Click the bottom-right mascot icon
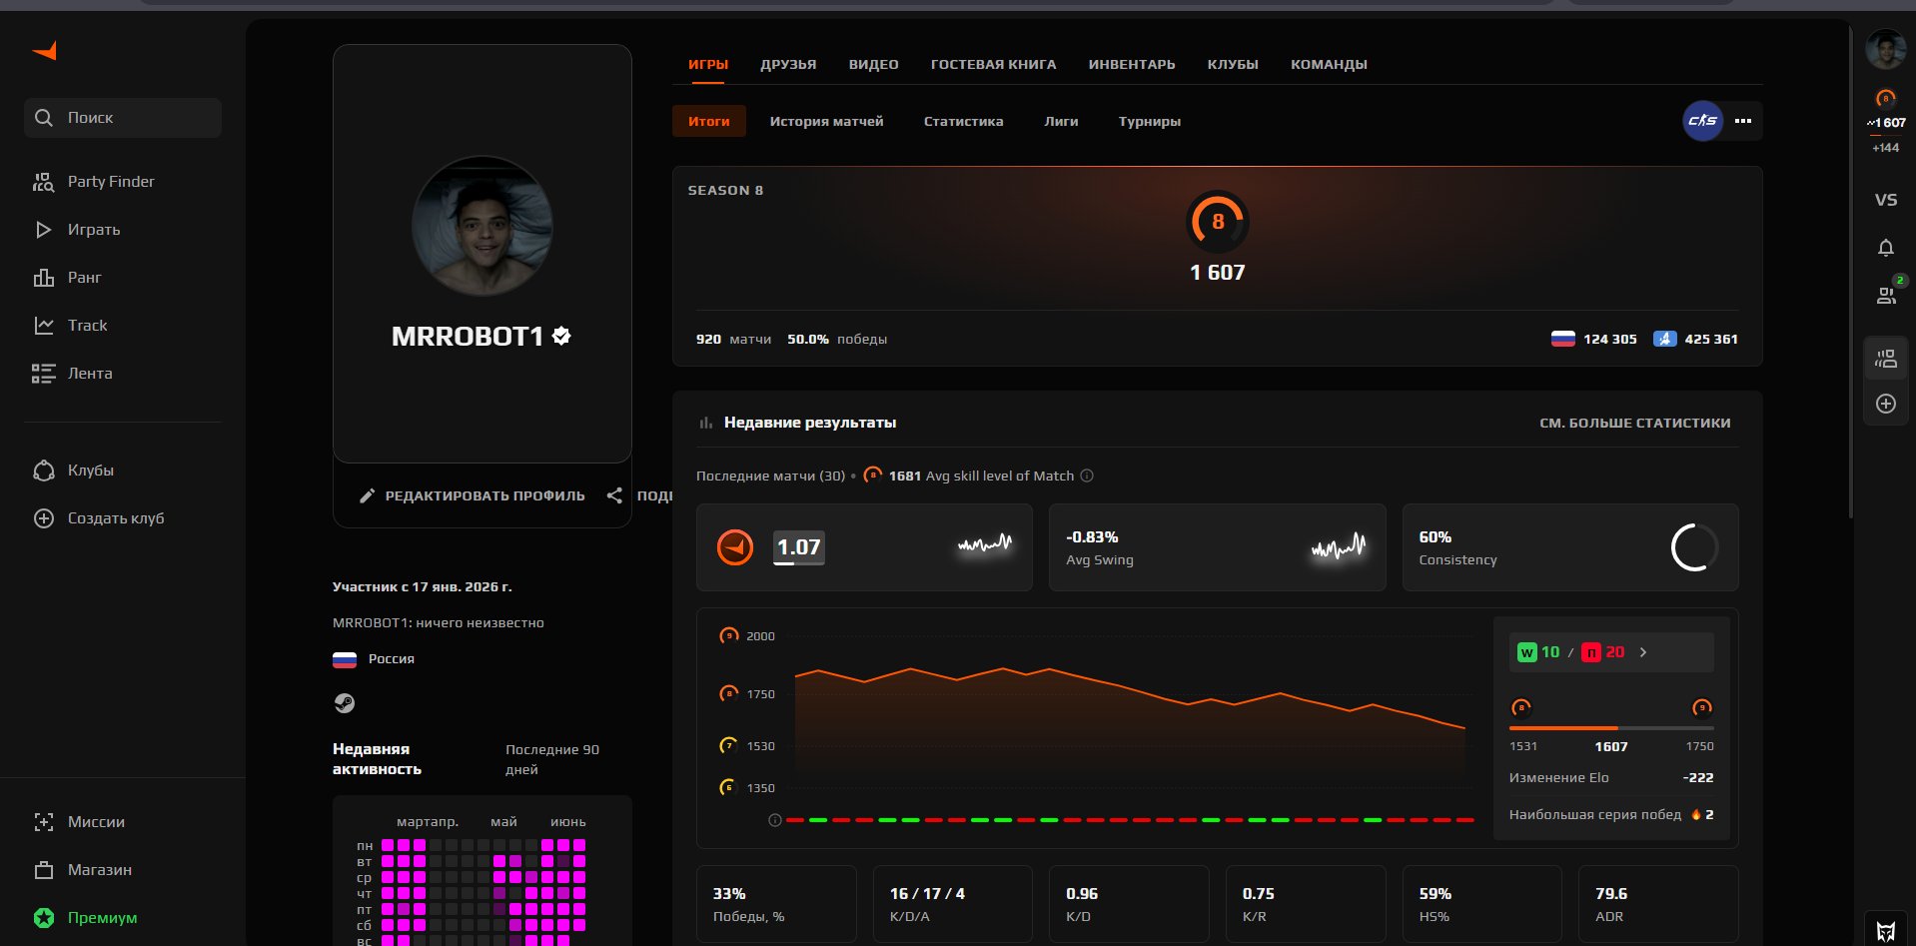The image size is (1916, 946). click(x=1886, y=931)
